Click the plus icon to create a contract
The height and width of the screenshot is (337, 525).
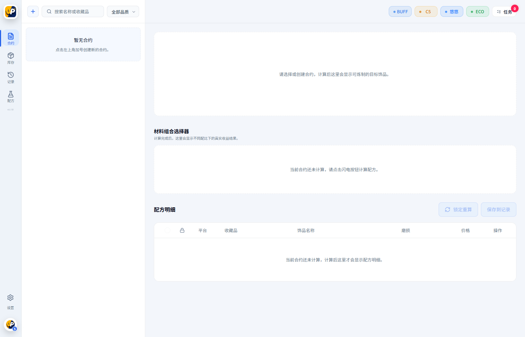coord(33,11)
